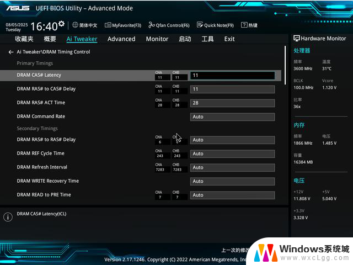
Task: Click DRAM WRITE Recovery Time Auto field
Action: tap(232, 182)
